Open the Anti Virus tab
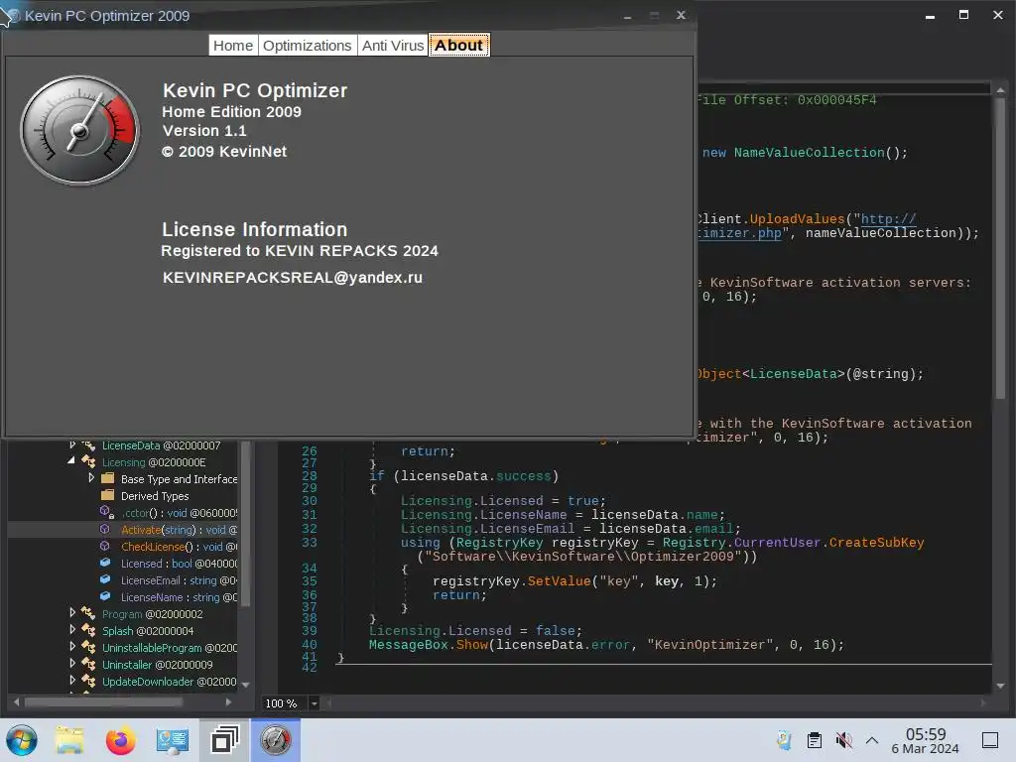This screenshot has width=1016, height=762. pyautogui.click(x=393, y=46)
